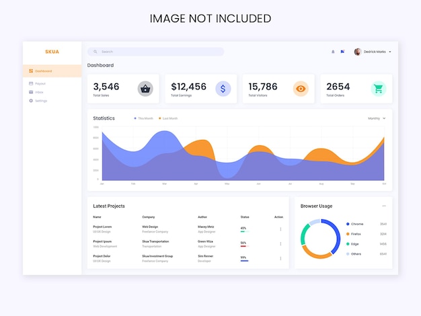Click the Inbox envelope icon
This screenshot has height=316, width=421.
pos(31,92)
